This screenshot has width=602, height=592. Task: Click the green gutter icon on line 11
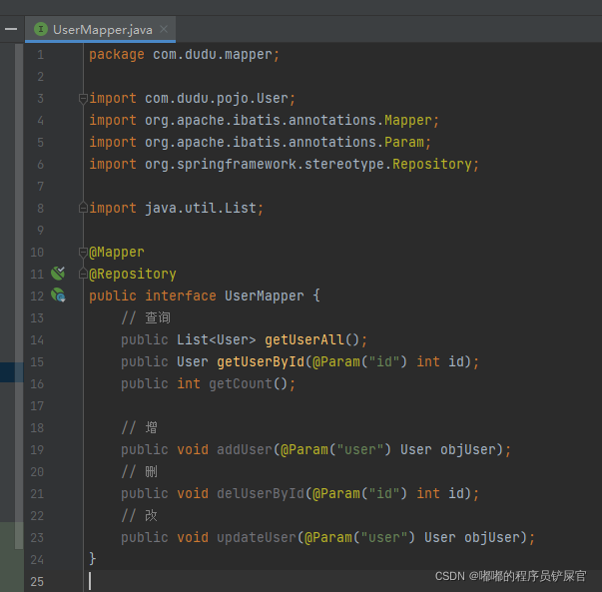(58, 274)
